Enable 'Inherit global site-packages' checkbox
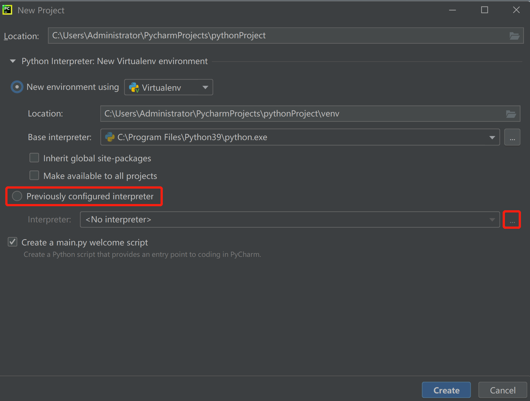 pos(34,158)
